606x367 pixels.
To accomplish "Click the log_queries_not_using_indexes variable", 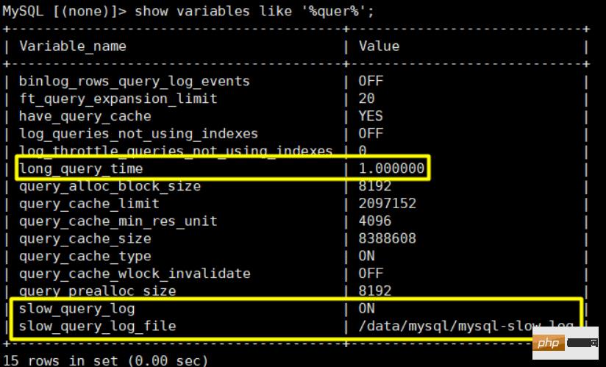I will click(x=139, y=134).
